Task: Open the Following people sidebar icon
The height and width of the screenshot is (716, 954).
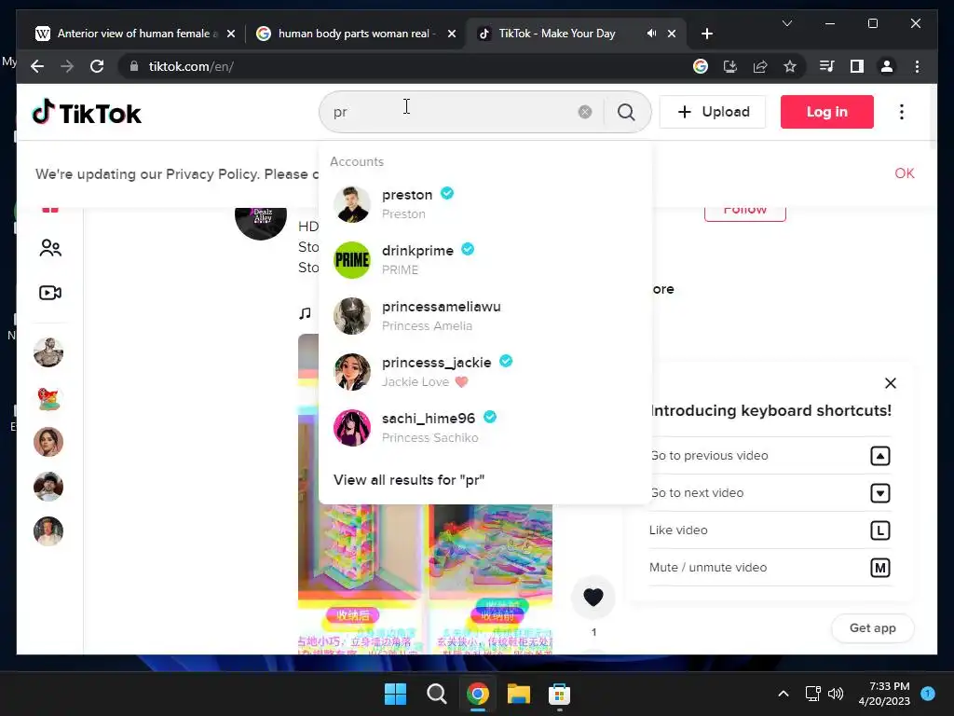Action: click(x=50, y=248)
